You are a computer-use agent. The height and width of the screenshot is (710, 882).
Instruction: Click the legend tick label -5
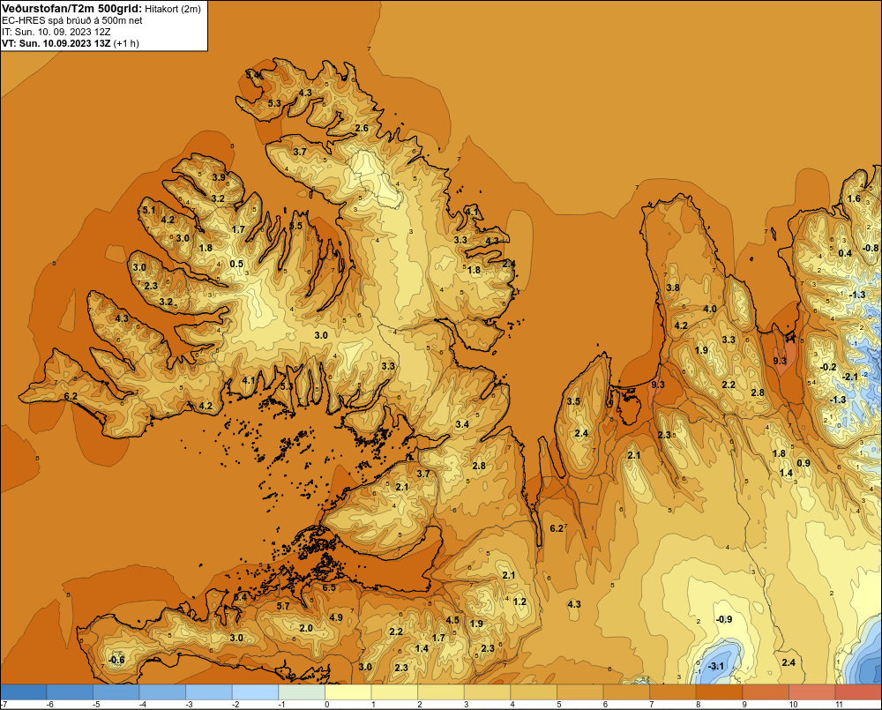click(95, 705)
